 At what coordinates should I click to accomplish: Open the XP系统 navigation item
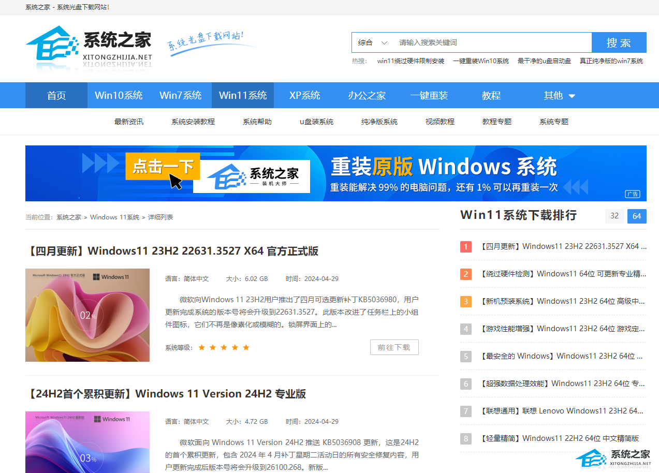[x=305, y=95]
